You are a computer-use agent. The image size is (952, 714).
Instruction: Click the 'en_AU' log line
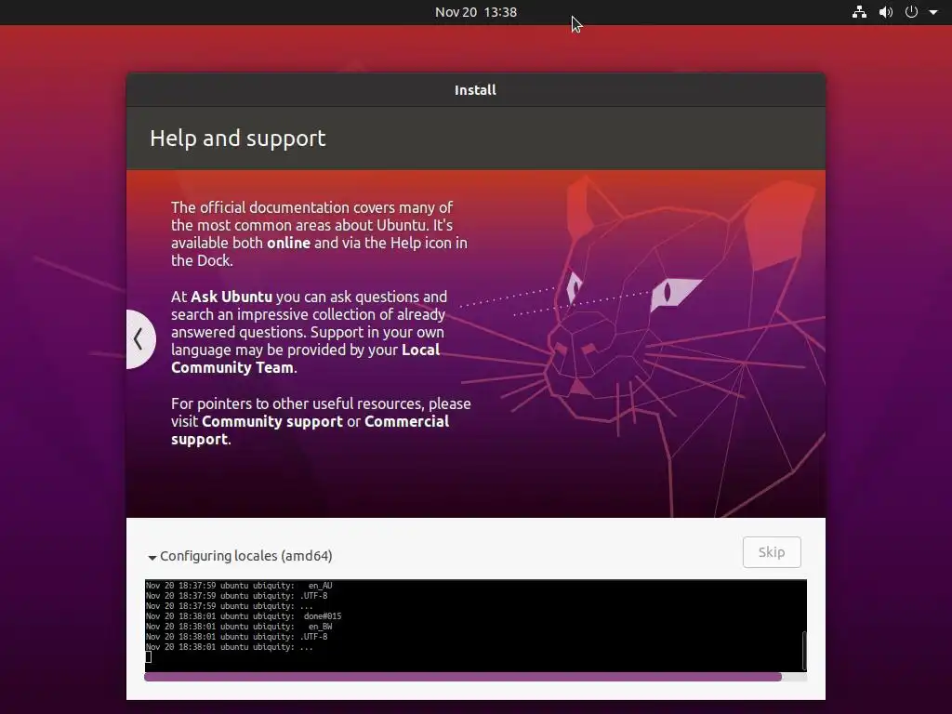click(x=239, y=586)
